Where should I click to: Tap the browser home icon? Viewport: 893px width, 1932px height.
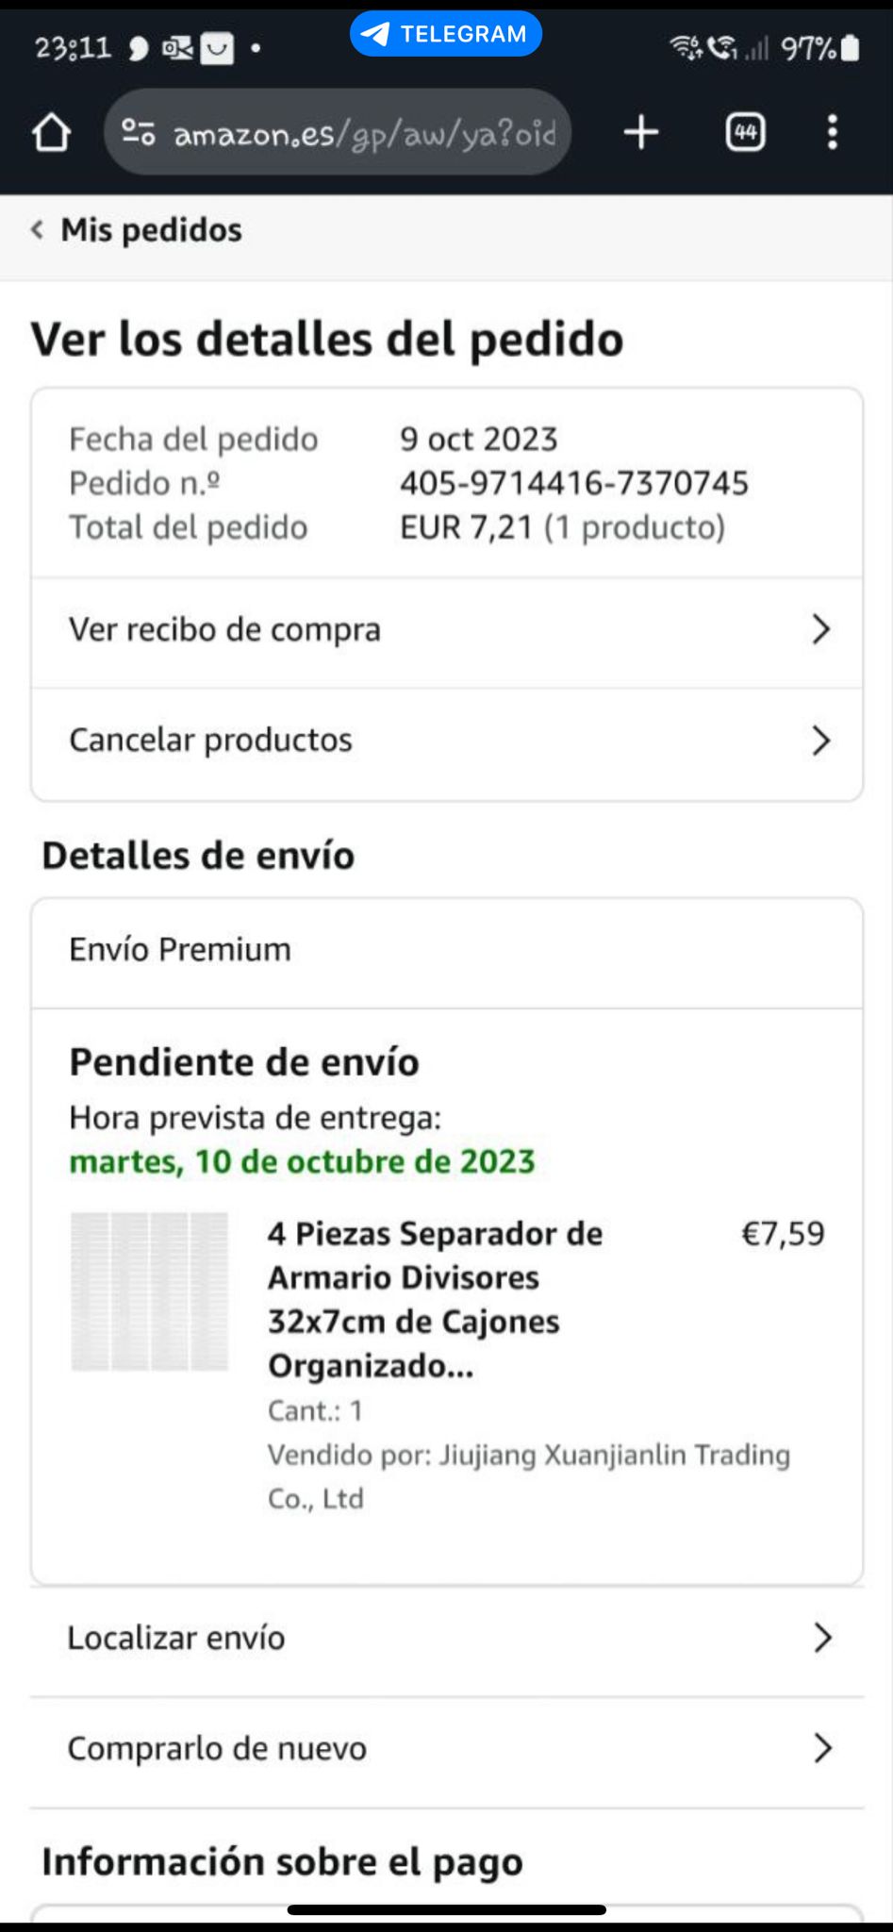coord(52,133)
